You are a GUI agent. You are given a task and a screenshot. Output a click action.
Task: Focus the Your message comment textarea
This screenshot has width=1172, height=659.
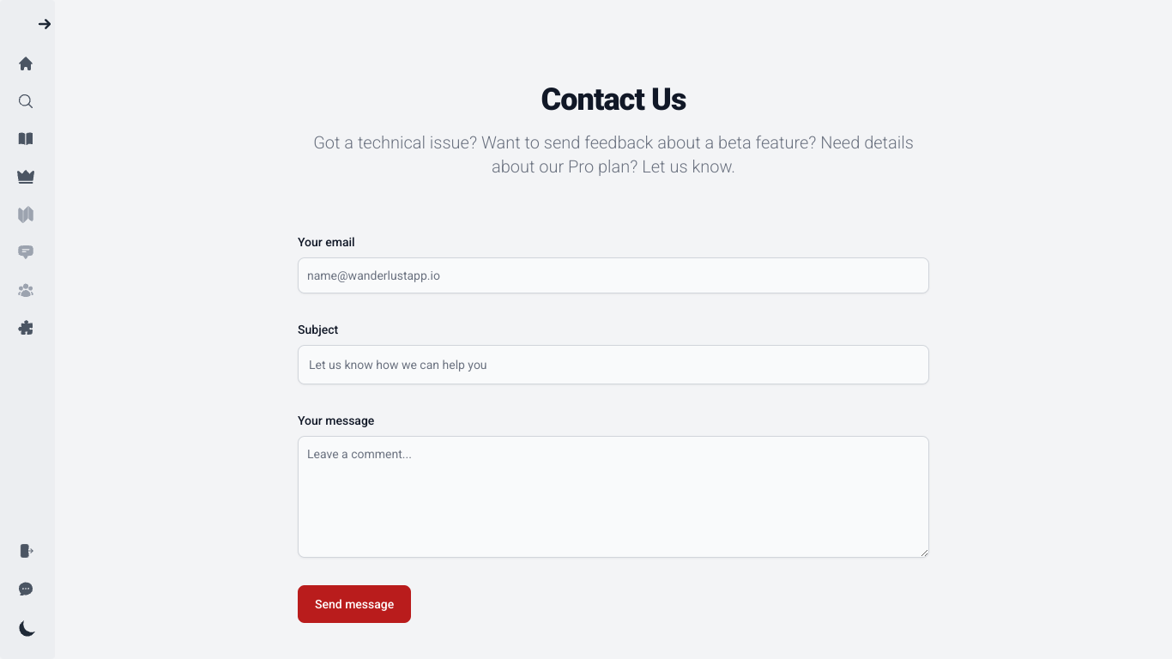(x=613, y=497)
